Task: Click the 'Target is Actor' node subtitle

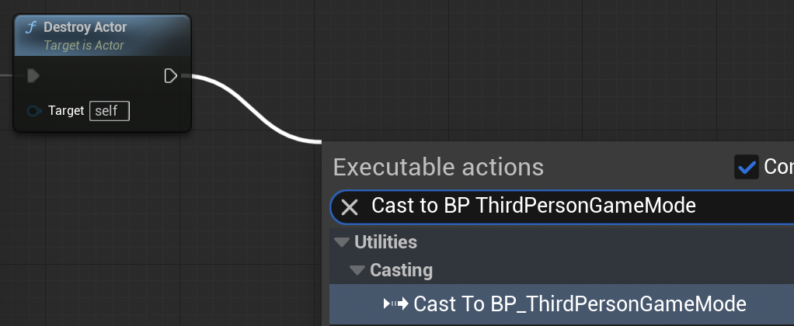Action: 84,45
